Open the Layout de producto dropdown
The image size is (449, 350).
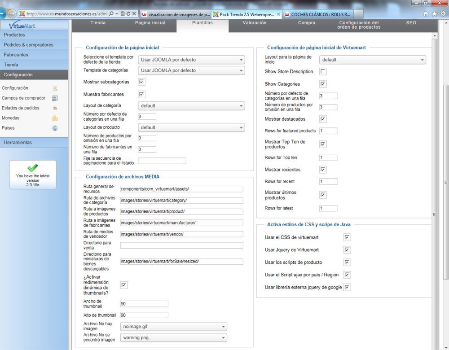click(x=191, y=127)
